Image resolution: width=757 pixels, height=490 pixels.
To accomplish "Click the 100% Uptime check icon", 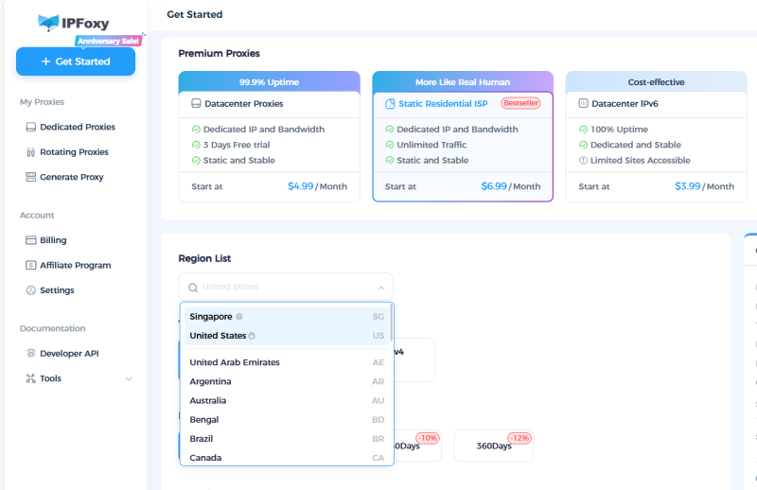I will 583,130.
